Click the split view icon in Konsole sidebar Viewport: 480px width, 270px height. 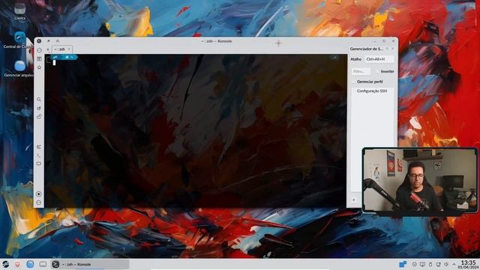pyautogui.click(x=39, y=58)
